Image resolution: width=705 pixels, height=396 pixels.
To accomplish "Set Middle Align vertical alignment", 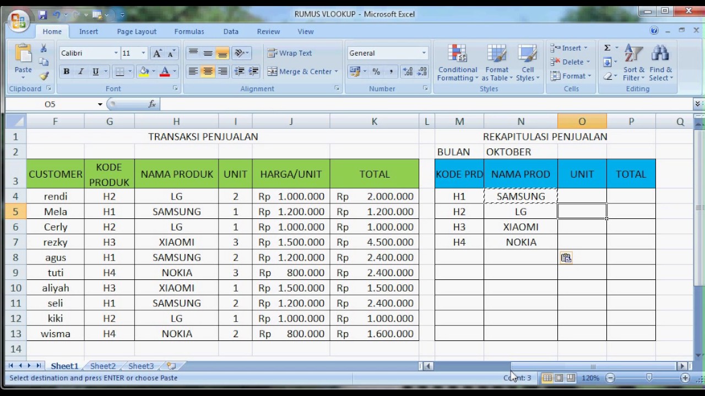I will (208, 53).
